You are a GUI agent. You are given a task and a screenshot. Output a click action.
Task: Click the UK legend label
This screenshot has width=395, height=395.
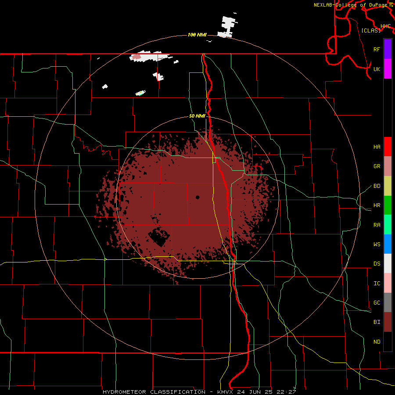(x=377, y=69)
